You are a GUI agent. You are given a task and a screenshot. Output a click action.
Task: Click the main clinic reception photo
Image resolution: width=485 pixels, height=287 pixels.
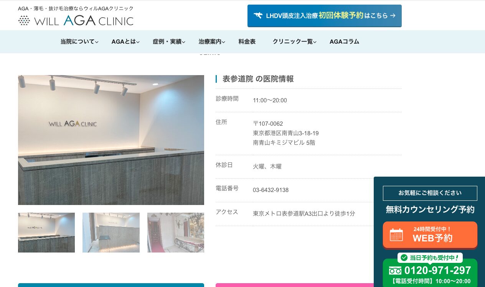[x=111, y=140]
